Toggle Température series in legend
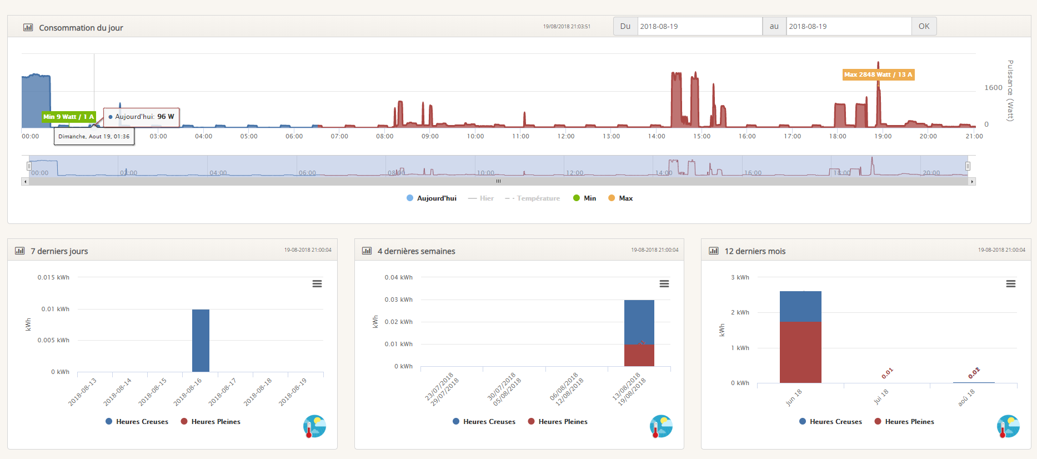Viewport: 1037px width, 459px height. coord(532,198)
